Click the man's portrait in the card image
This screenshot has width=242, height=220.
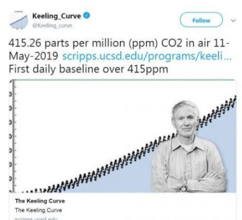pyautogui.click(x=189, y=146)
